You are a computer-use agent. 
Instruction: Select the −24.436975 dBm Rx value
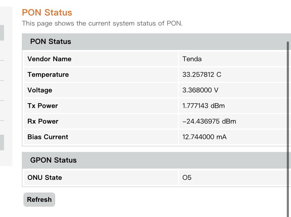pos(209,121)
